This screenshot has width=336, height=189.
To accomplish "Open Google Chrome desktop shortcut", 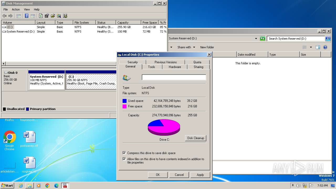I will pyautogui.click(x=9, y=141).
